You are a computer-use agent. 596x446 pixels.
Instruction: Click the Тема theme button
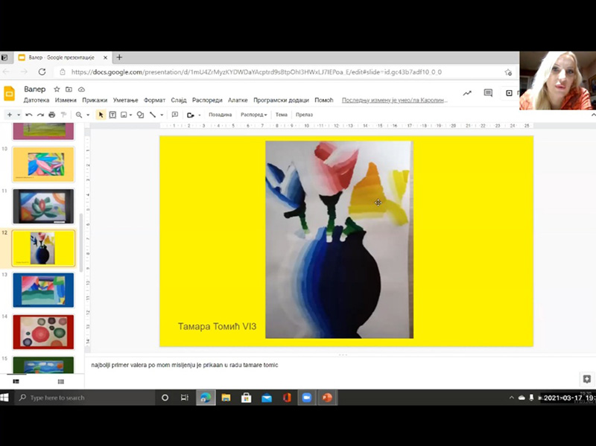282,115
